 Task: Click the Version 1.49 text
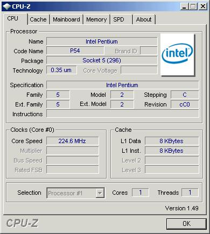pos(181,208)
